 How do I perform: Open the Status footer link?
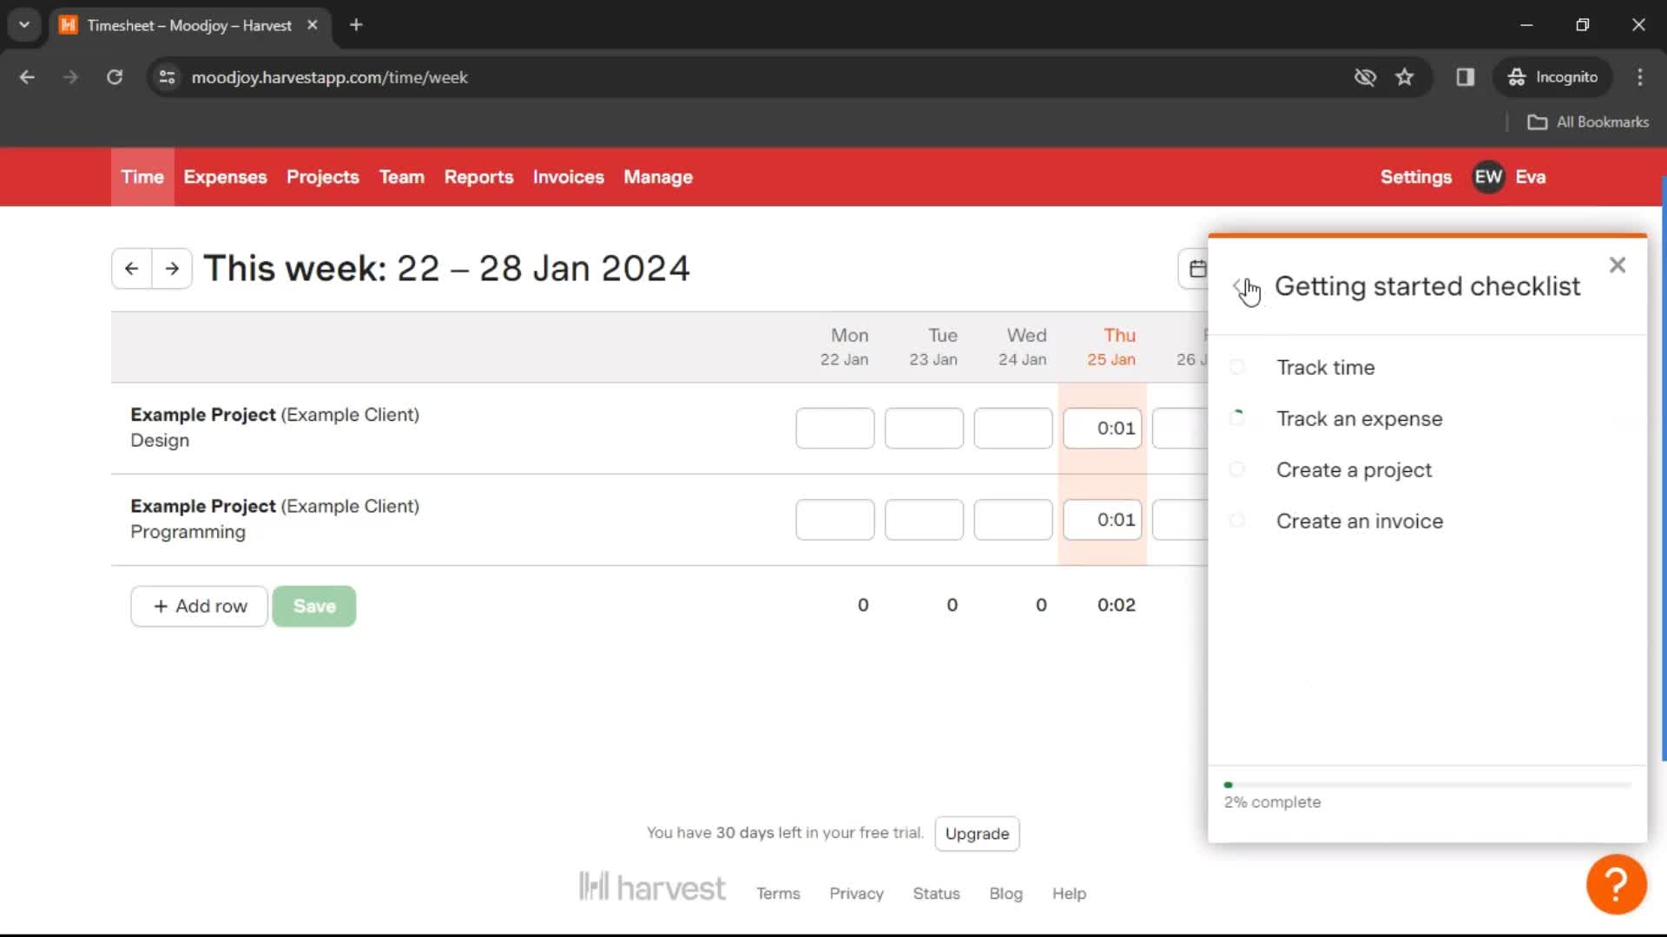[x=936, y=894]
